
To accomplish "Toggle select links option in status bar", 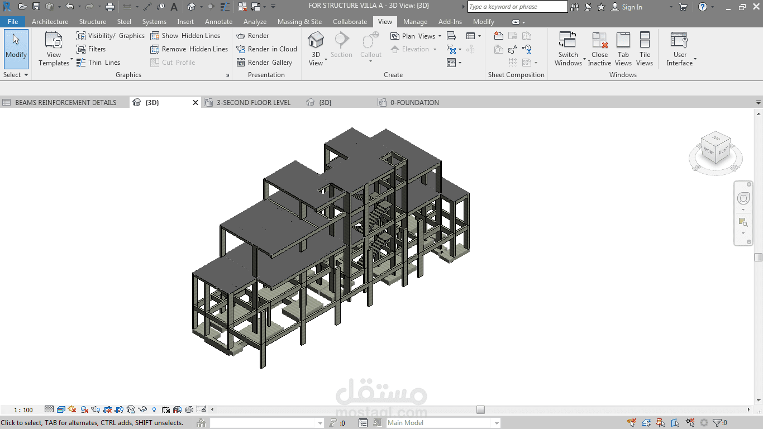I will coord(632,423).
